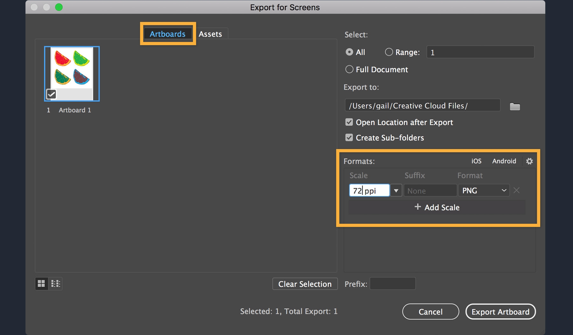This screenshot has width=573, height=335.
Task: Uncheck the Artboard 1 selection box
Action: (51, 94)
